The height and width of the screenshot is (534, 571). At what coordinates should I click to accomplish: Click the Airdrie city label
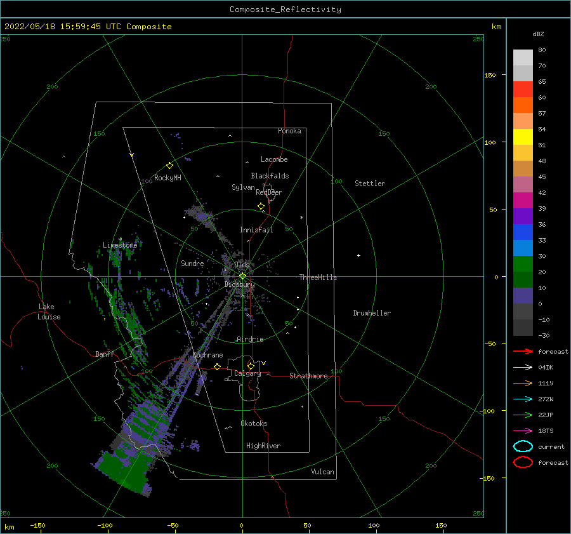[250, 339]
